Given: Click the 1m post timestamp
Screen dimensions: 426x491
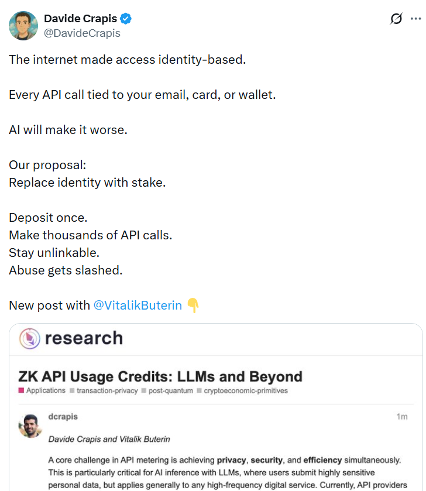Looking at the screenshot, I should (401, 417).
